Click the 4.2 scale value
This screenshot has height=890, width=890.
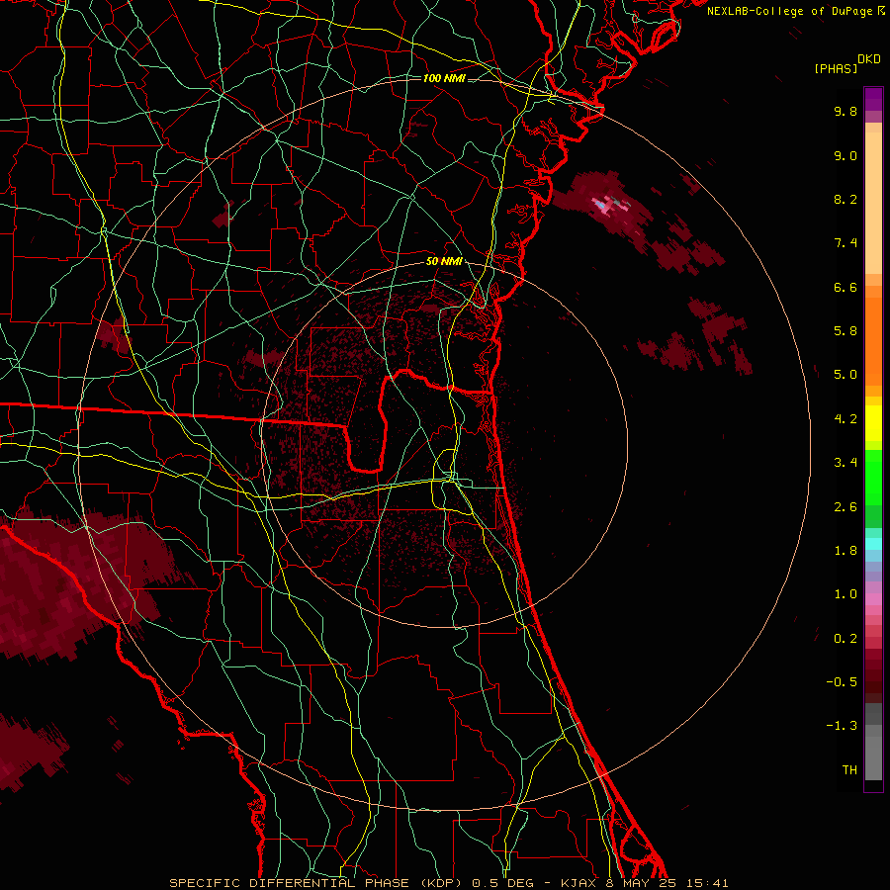[845, 419]
